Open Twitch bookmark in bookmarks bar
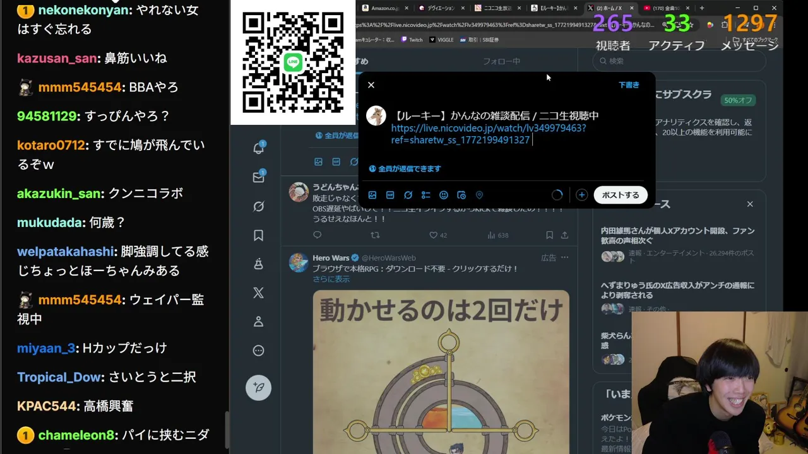This screenshot has width=808, height=454. click(412, 40)
